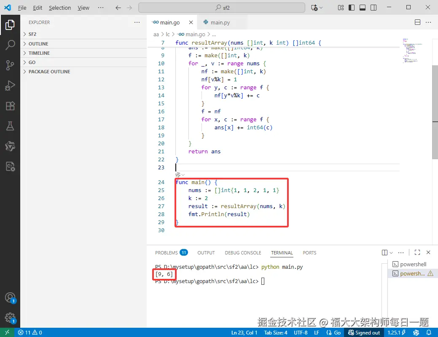Open the Selection menu
The width and height of the screenshot is (438, 337).
point(60,8)
